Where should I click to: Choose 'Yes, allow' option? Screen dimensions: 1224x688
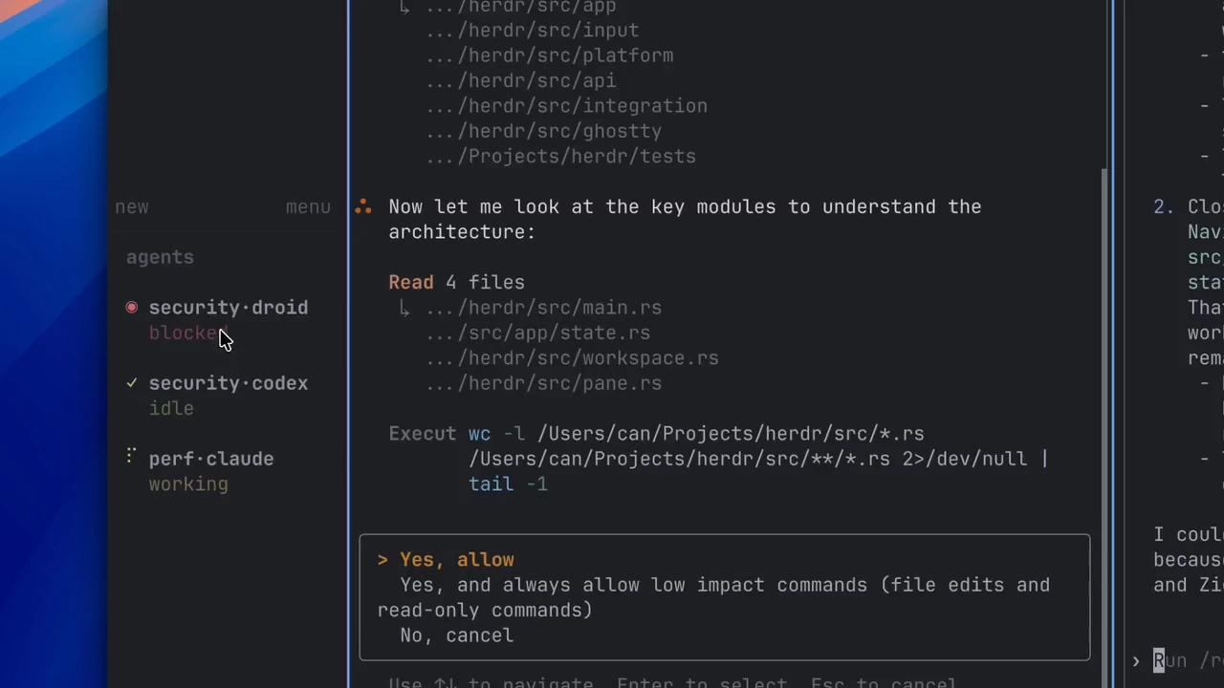456,560
